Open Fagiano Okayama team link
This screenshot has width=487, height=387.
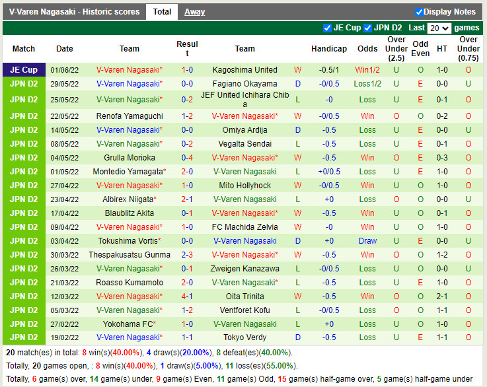pyautogui.click(x=244, y=84)
